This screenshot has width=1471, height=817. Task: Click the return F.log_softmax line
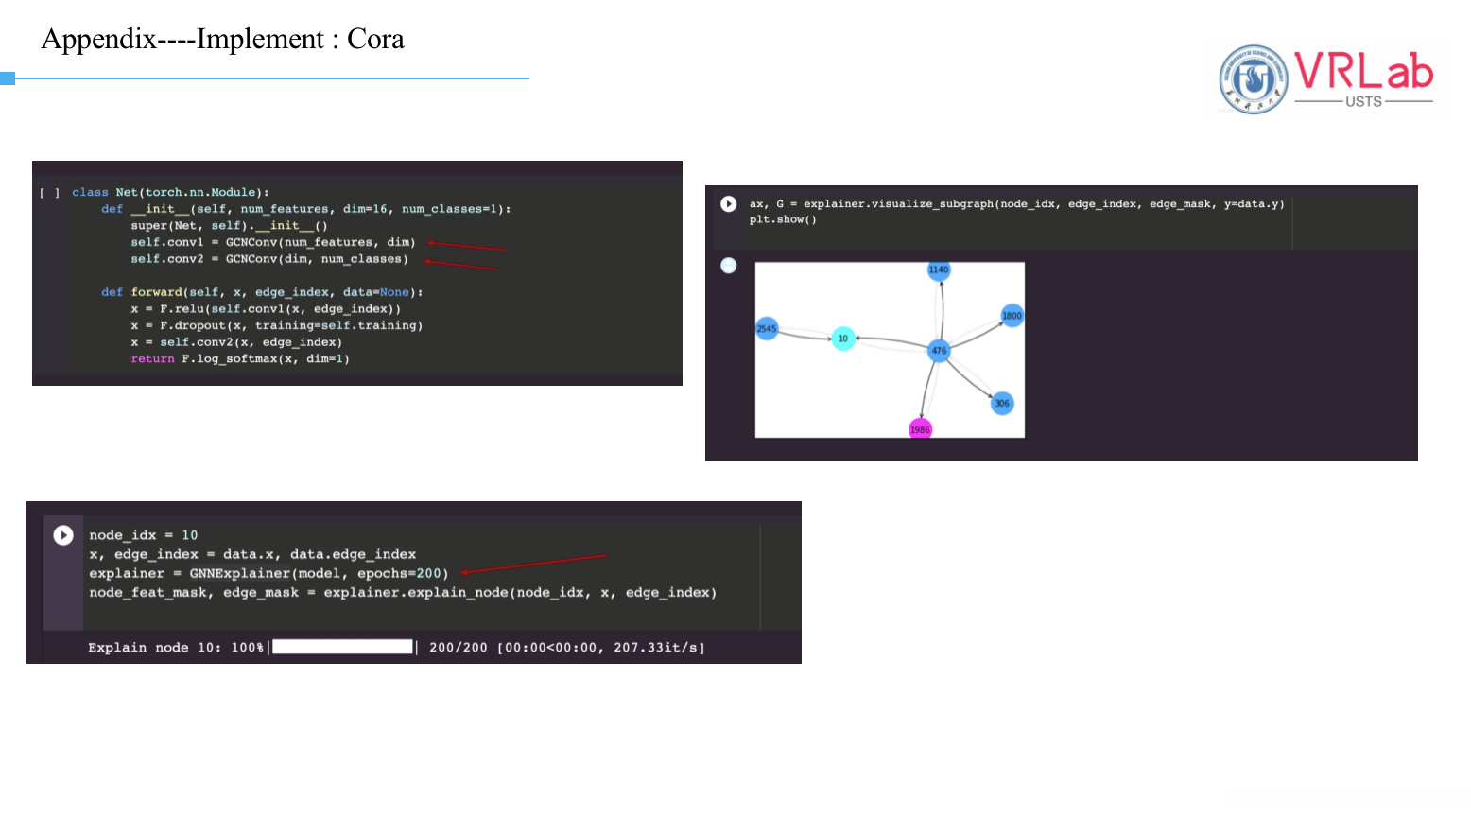(240, 359)
